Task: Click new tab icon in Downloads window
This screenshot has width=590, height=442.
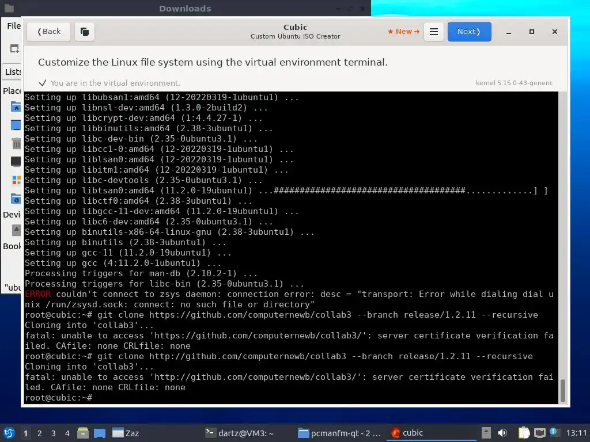Action: [x=14, y=48]
